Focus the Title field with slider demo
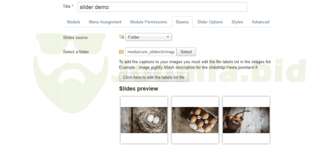 [x=162, y=7]
